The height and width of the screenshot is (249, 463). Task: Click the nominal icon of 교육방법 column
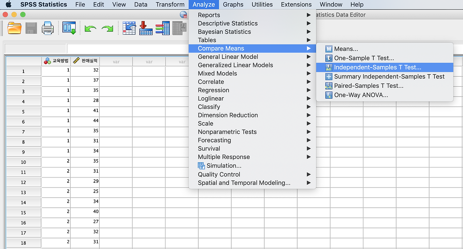47,61
